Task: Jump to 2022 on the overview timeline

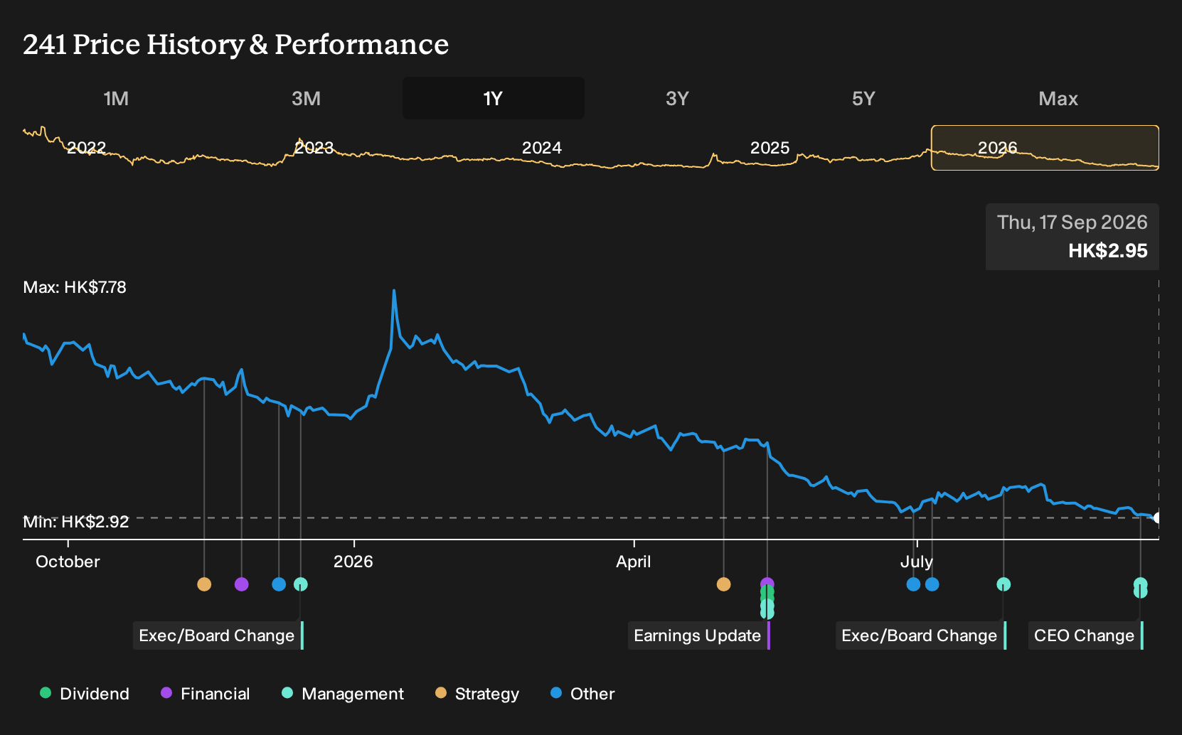Action: click(86, 148)
